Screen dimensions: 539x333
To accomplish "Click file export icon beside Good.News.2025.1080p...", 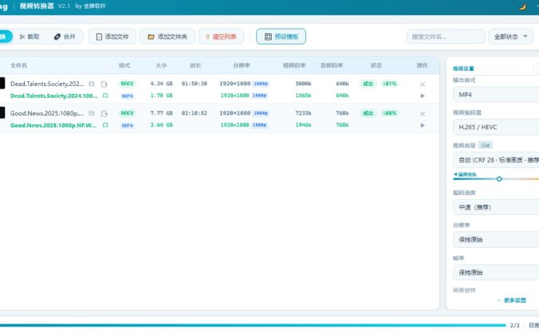I will pyautogui.click(x=104, y=113).
